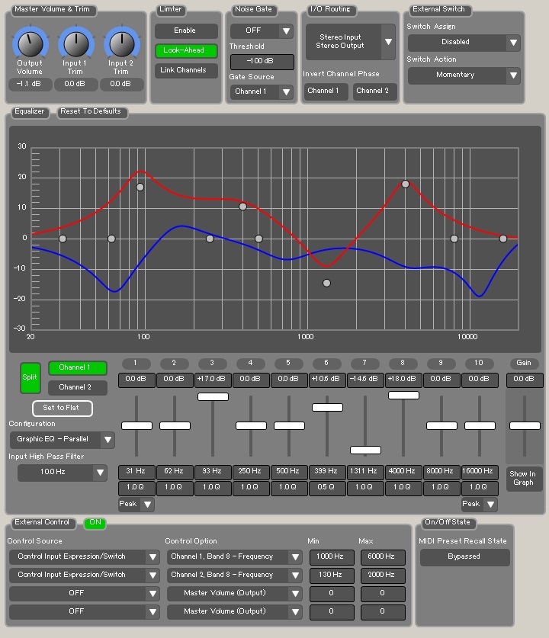The height and width of the screenshot is (638, 549).
Task: Open the third Control Source OFF dropdown
Action: pyautogui.click(x=84, y=594)
